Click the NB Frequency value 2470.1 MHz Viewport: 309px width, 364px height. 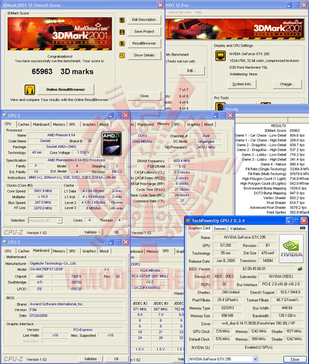206,147
